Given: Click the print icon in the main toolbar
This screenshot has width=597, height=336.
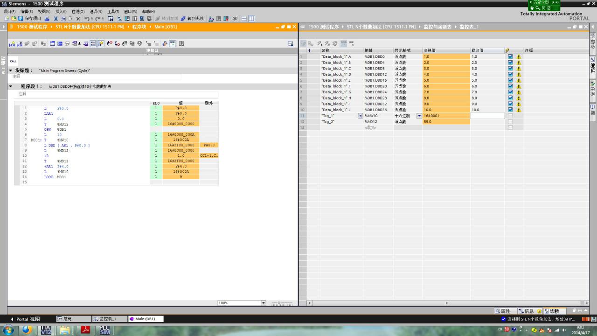Looking at the screenshot, I should click(47, 19).
